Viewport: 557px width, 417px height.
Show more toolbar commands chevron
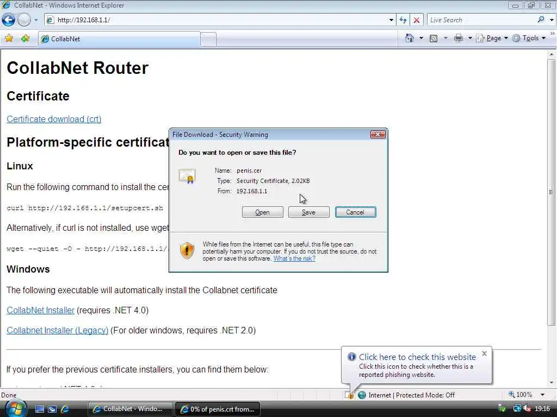(553, 34)
